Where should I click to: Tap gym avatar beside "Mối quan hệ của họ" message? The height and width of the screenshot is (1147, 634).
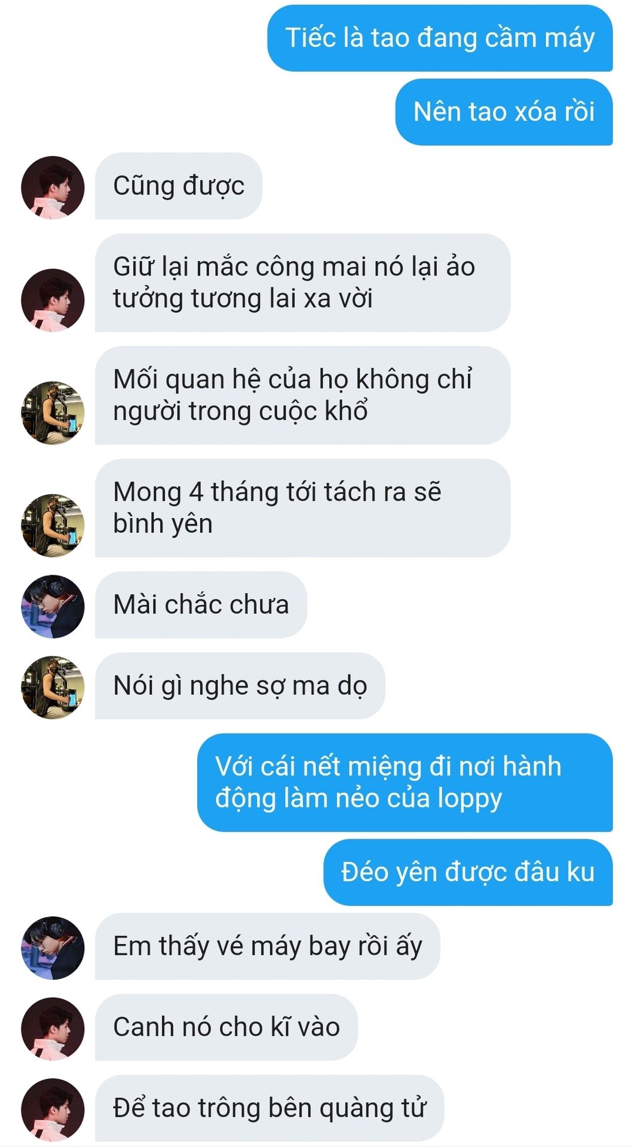(53, 413)
